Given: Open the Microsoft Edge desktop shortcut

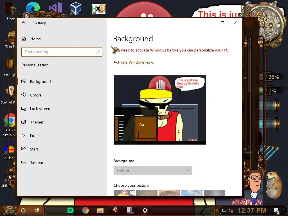Looking at the screenshot, I should (33, 8).
